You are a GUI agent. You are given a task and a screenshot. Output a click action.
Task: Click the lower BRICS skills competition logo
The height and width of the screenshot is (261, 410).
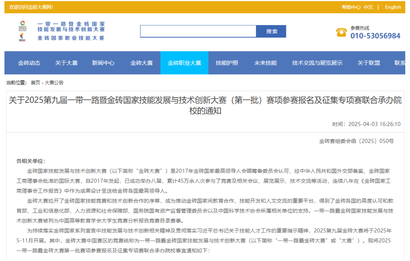[x=22, y=37]
